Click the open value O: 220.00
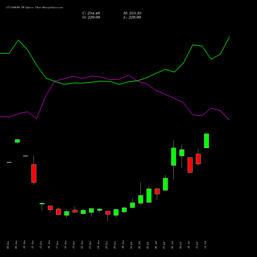Image resolution: width=257 pixels, height=257 pixels. point(91,17)
